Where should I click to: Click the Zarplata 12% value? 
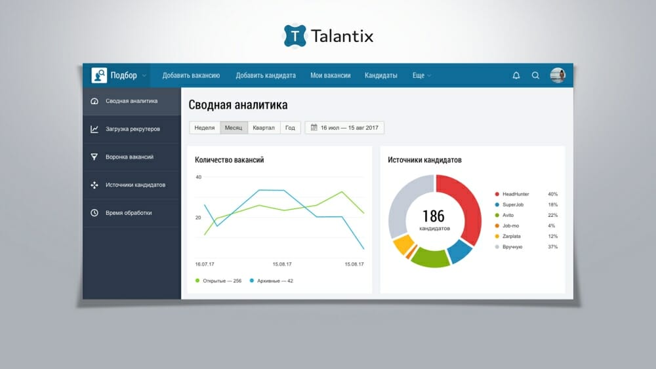tap(552, 236)
